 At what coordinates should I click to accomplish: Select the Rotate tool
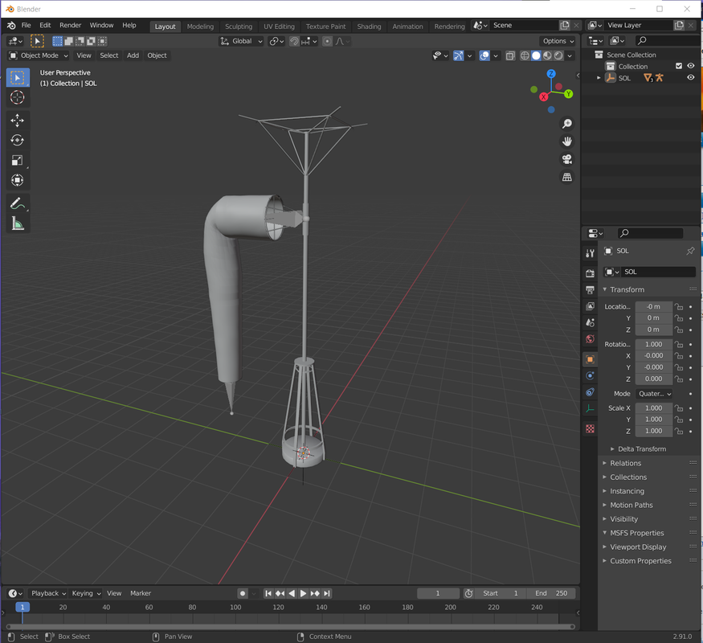point(17,141)
